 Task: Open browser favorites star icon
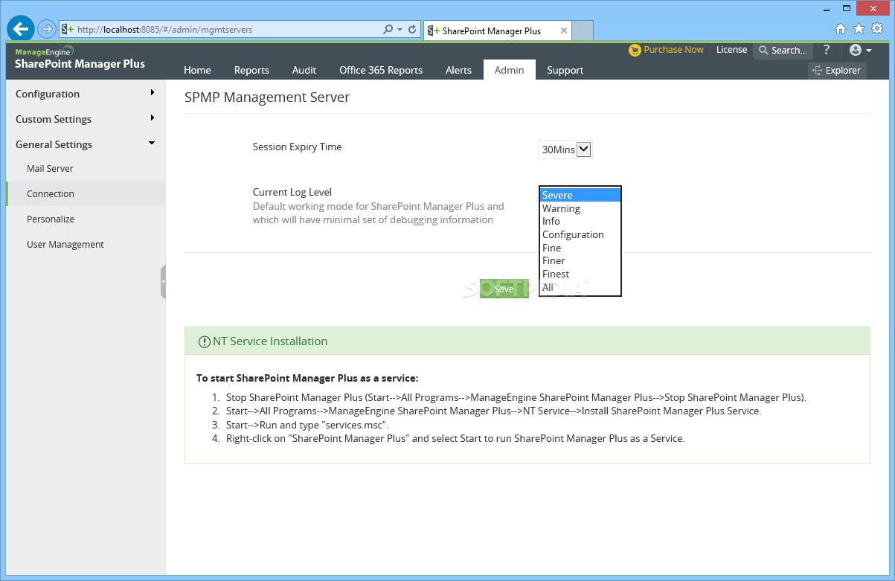click(859, 29)
